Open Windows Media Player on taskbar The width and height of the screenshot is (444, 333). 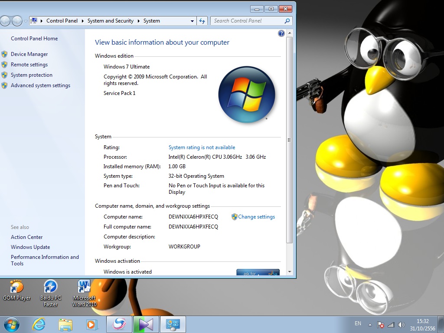(91, 325)
